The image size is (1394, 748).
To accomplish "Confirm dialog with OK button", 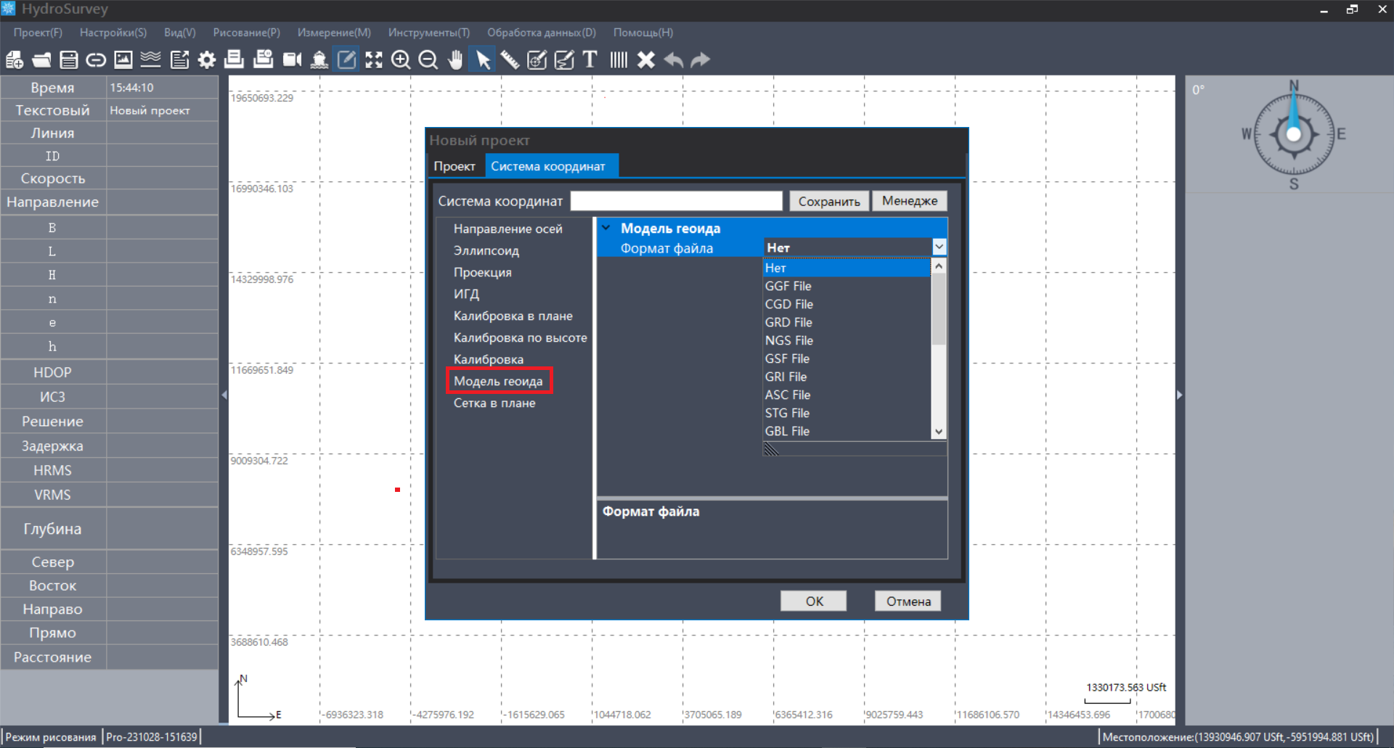I will point(814,601).
